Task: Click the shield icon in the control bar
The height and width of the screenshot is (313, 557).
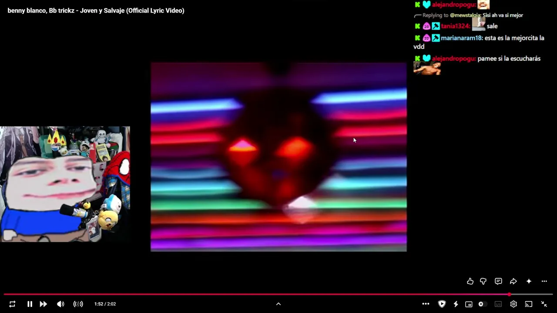Action: click(x=442, y=304)
